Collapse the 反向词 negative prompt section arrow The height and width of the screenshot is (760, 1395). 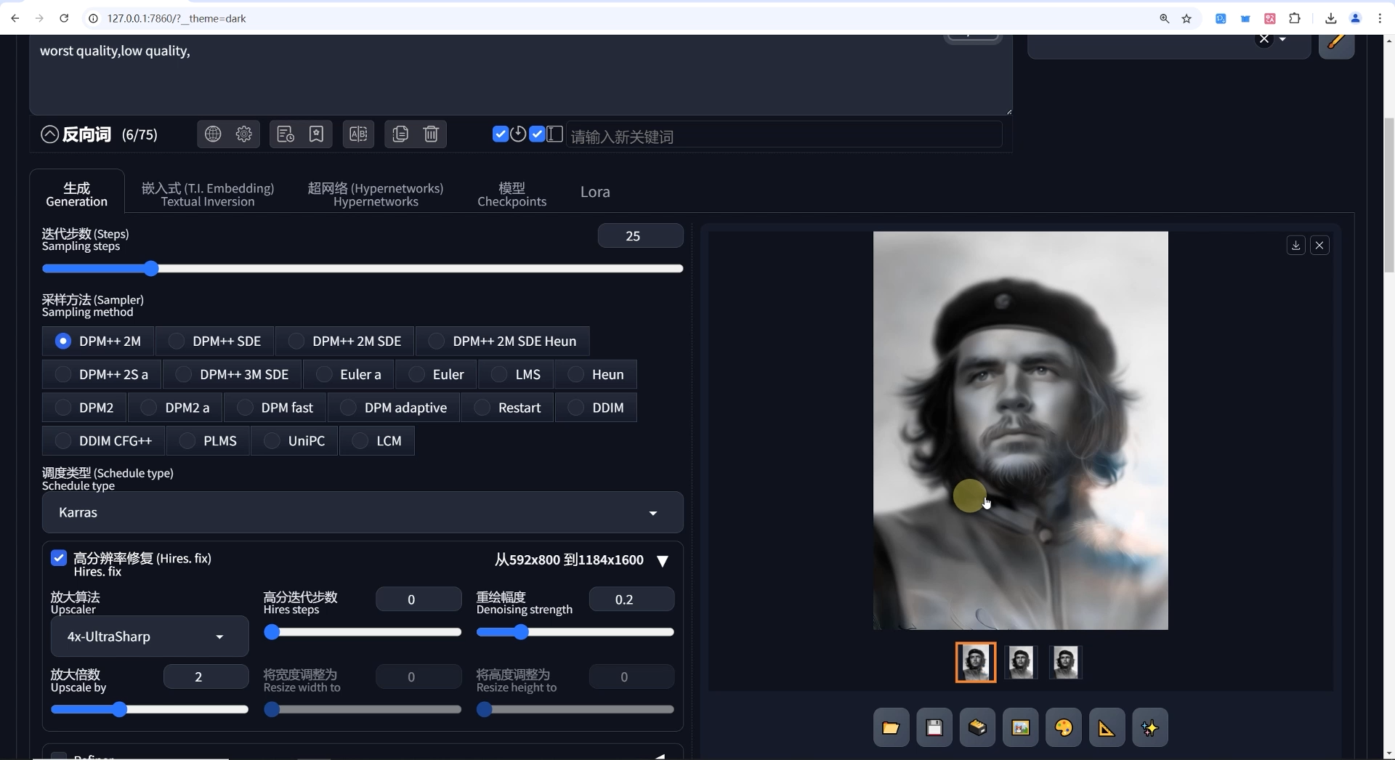coord(49,134)
